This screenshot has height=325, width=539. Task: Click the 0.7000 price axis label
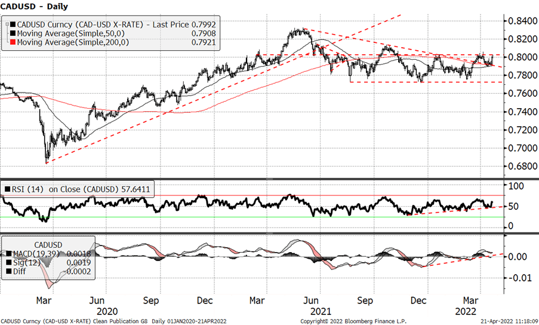pos(522,148)
